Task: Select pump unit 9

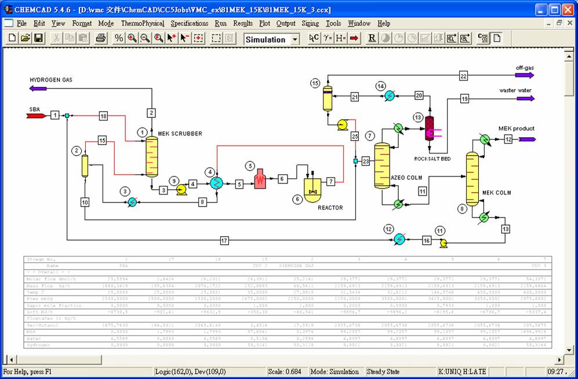Action: point(181,190)
